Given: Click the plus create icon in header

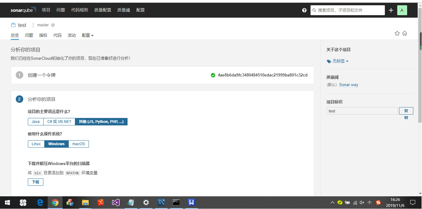Looking at the screenshot, I should 391,10.
